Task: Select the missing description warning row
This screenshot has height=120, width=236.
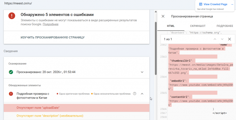Action: (77, 116)
